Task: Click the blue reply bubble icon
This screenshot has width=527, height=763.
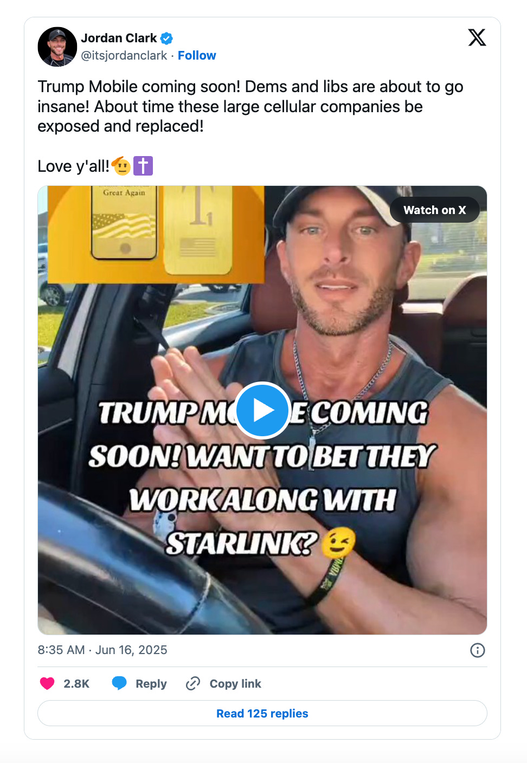Action: (119, 683)
